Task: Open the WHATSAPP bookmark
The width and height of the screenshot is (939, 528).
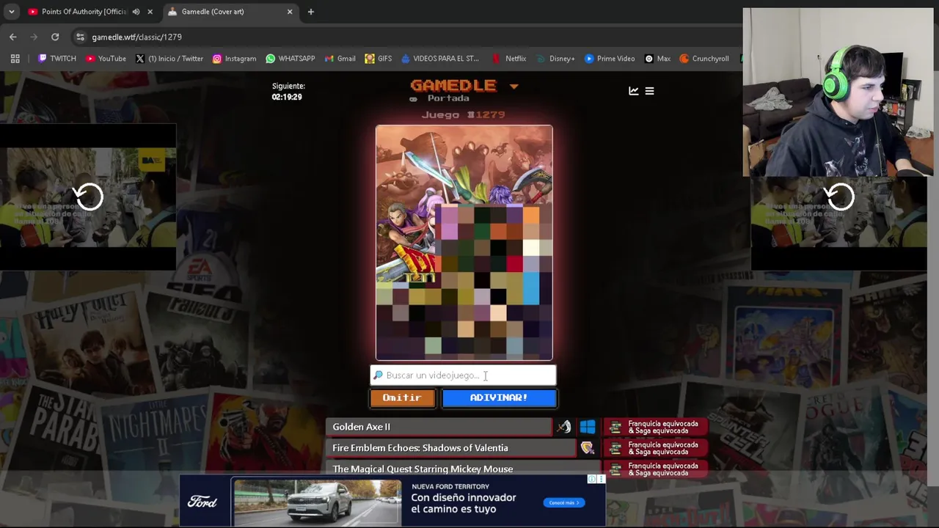Action: [x=291, y=59]
